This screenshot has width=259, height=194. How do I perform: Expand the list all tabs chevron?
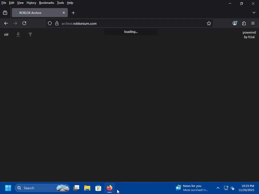(254, 13)
